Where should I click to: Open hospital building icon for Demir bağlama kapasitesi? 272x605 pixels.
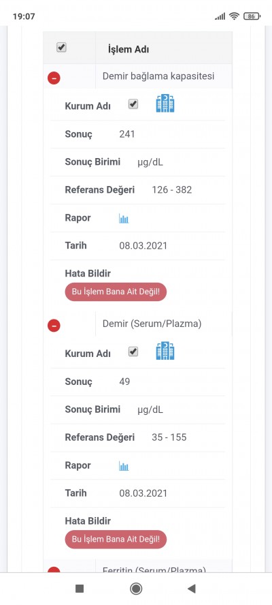[x=165, y=103]
